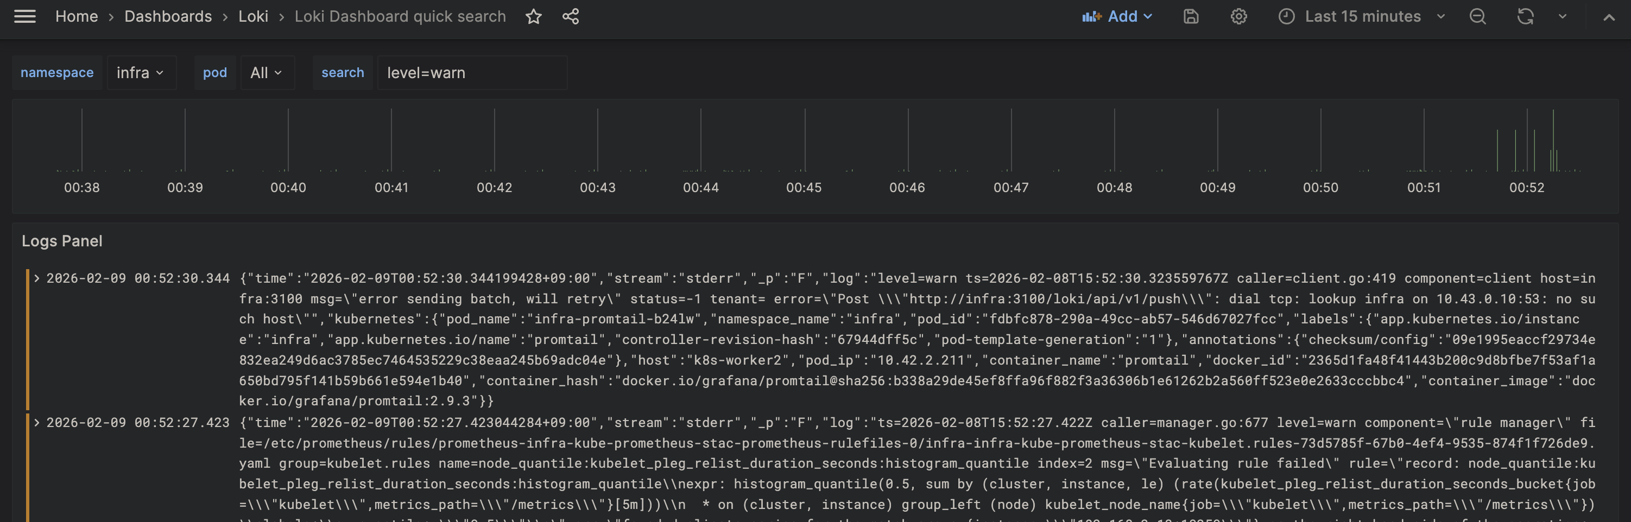Open the hamburger main menu

[24, 16]
